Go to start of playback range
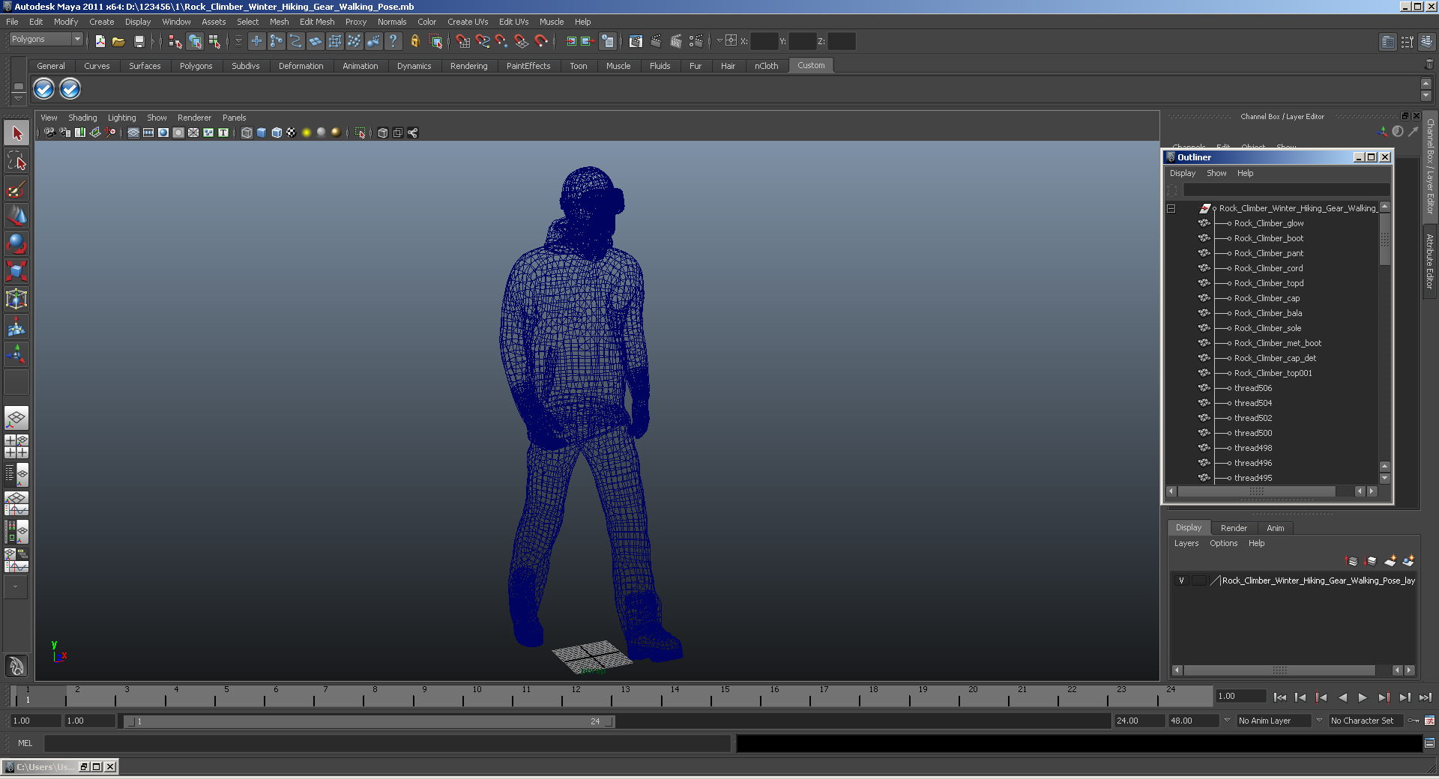The image size is (1439, 779). pos(1280,697)
